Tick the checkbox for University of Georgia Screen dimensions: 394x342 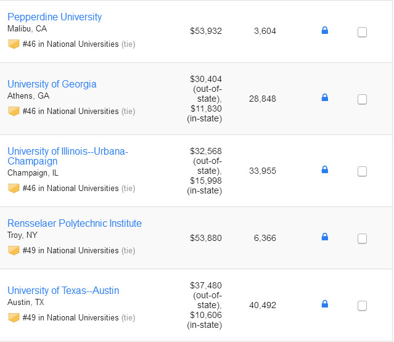tap(362, 99)
